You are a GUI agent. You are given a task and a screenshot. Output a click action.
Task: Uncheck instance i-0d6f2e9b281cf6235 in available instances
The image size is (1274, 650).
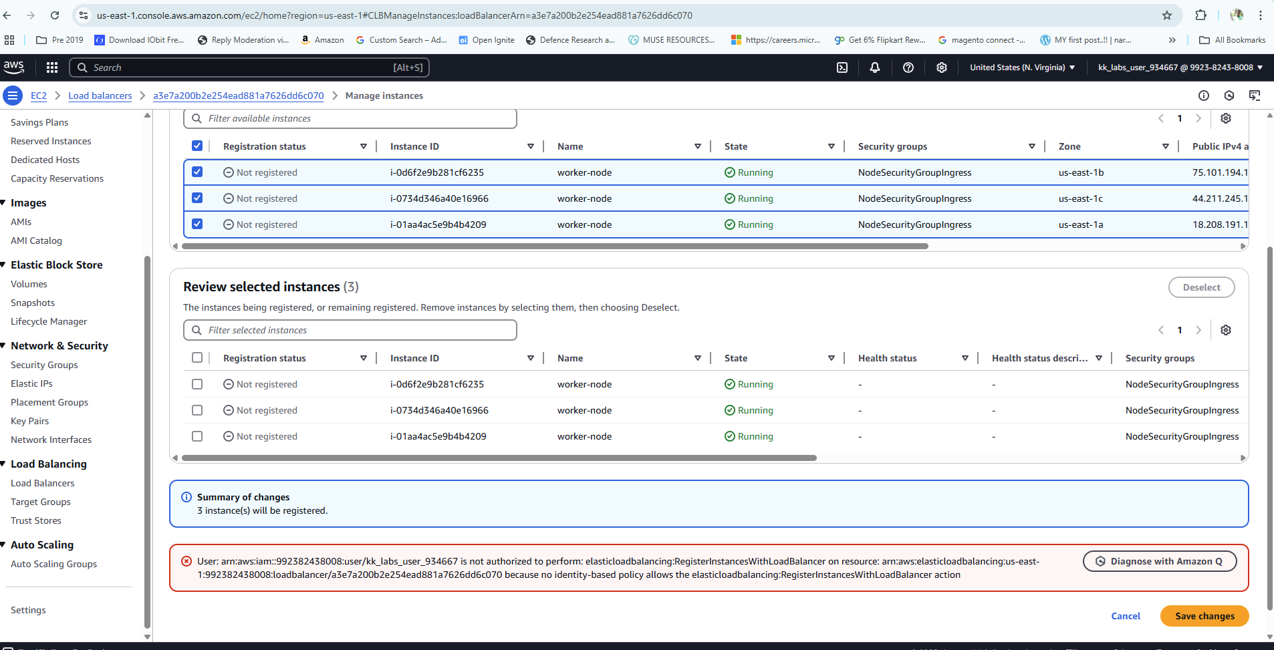click(197, 172)
